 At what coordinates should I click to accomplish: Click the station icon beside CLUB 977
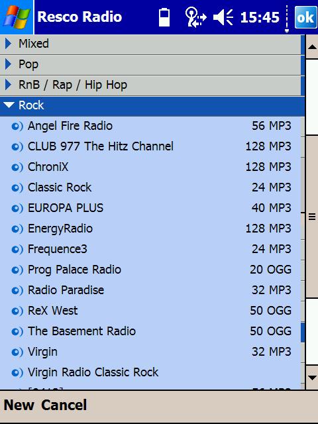(17, 147)
